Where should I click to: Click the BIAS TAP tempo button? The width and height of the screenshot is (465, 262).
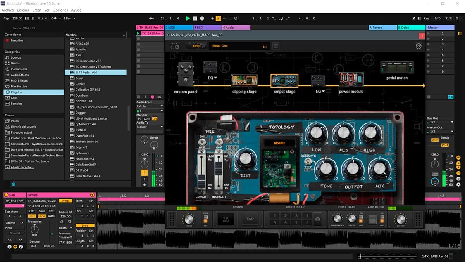tap(250, 219)
